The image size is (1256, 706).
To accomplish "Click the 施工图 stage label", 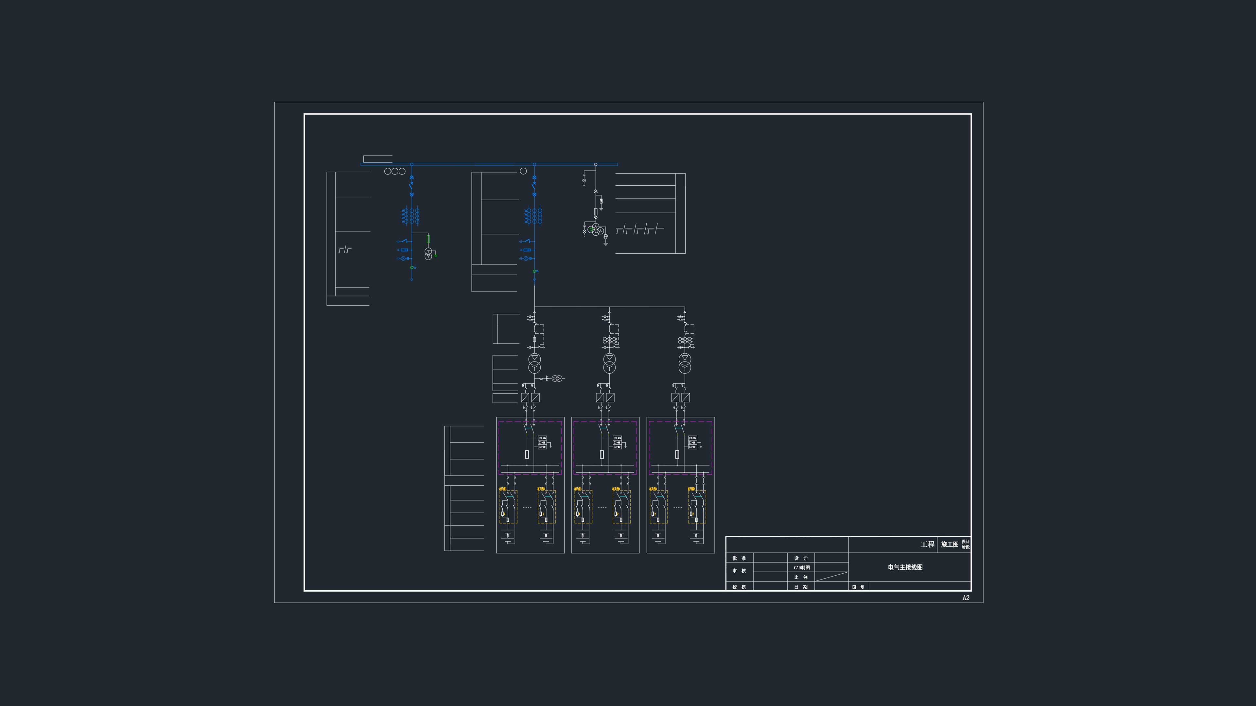I will click(950, 544).
